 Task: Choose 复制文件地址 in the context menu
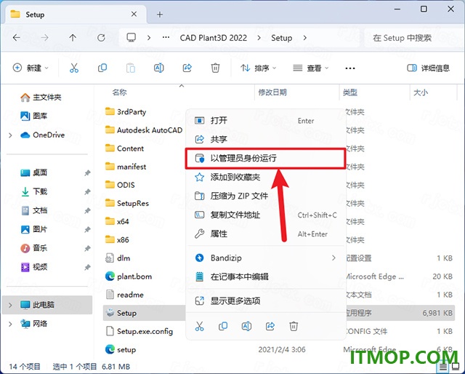pos(266,215)
